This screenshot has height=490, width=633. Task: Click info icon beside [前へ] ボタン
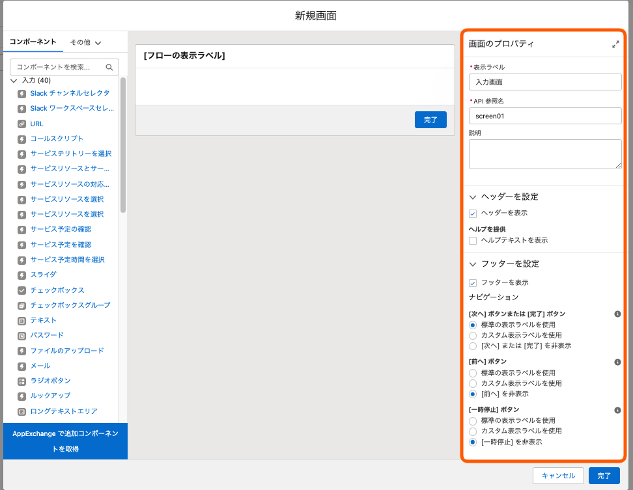coord(617,362)
